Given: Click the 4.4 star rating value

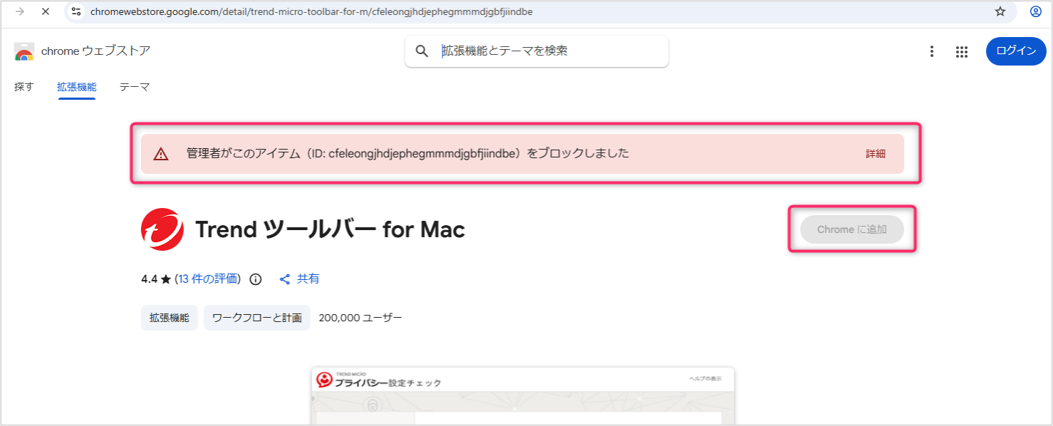Looking at the screenshot, I should tap(149, 279).
